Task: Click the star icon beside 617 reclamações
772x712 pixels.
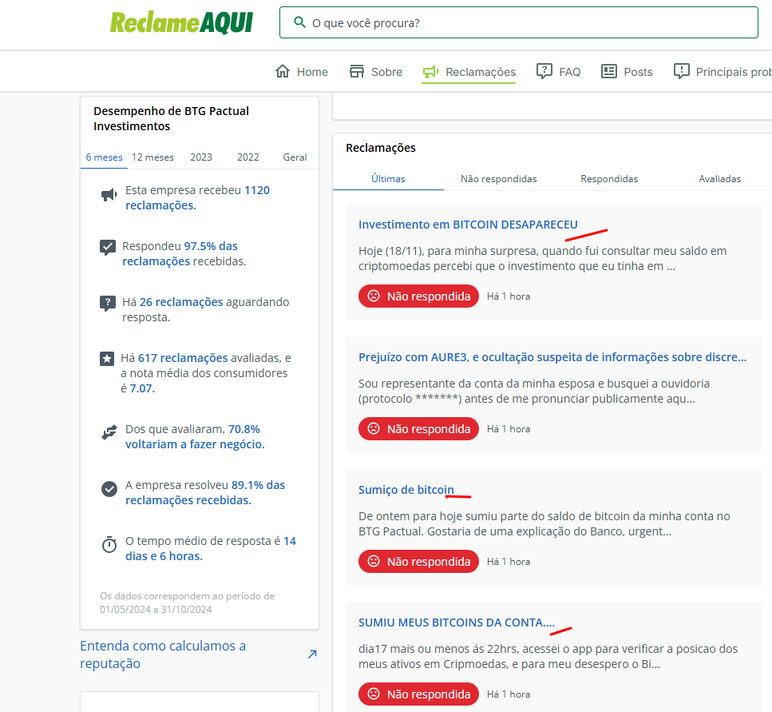Action: pos(107,359)
